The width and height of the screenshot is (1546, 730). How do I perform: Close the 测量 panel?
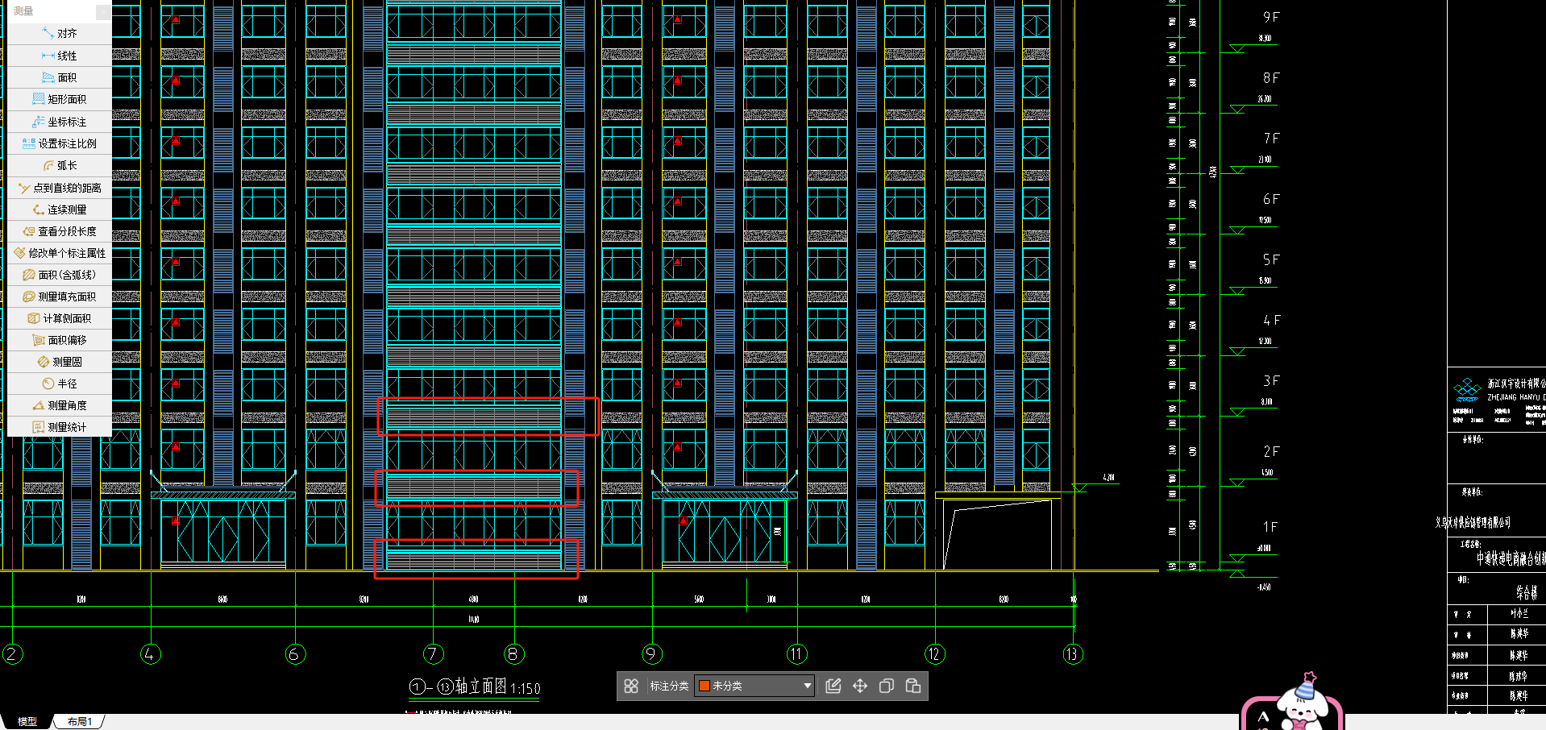[103, 11]
